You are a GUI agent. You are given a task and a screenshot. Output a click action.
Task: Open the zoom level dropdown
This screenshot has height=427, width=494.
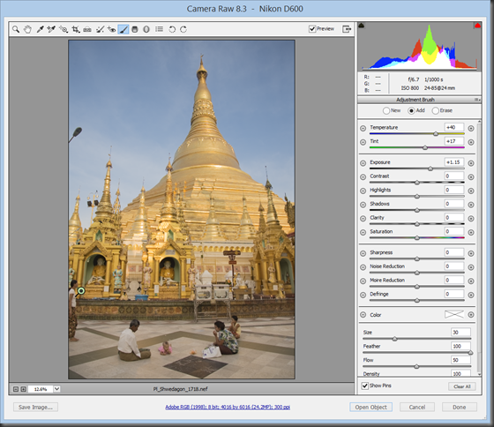click(56, 389)
